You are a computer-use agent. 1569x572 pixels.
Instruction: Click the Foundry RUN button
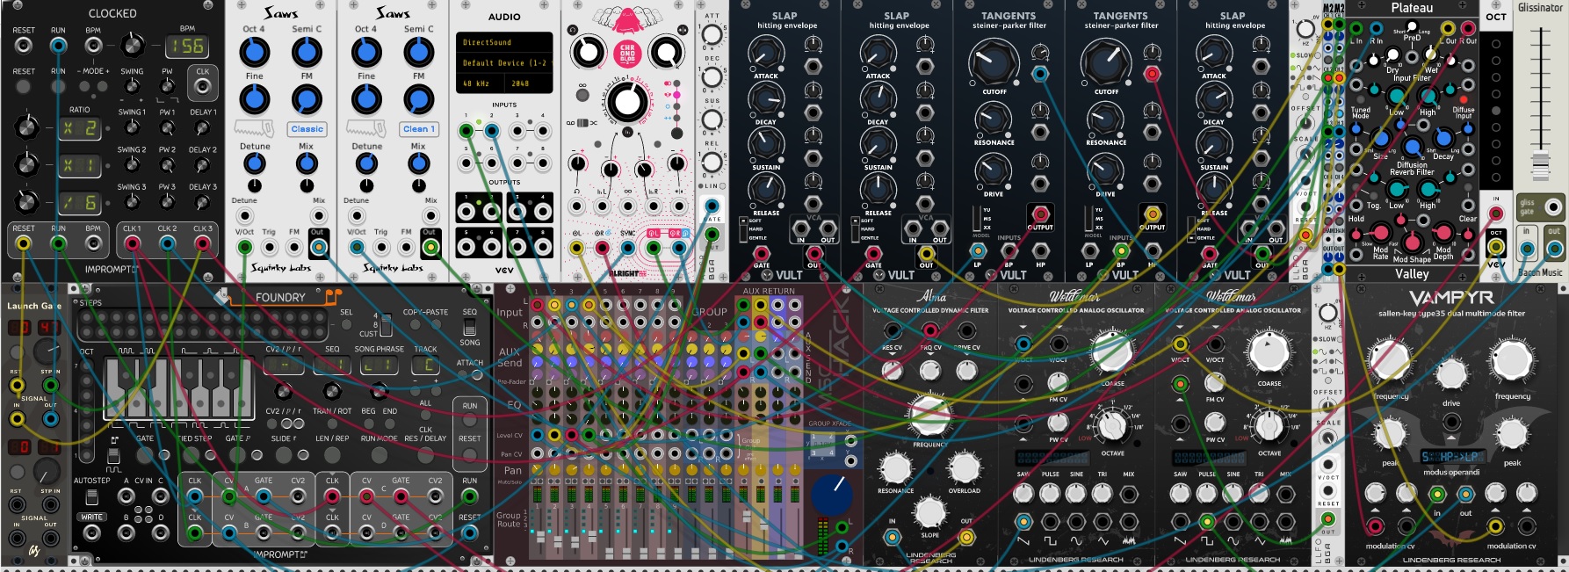(x=470, y=422)
